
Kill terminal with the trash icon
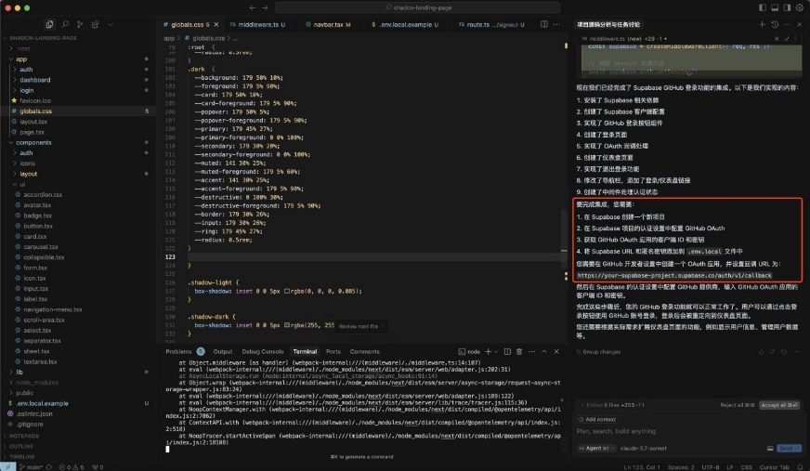click(x=518, y=352)
